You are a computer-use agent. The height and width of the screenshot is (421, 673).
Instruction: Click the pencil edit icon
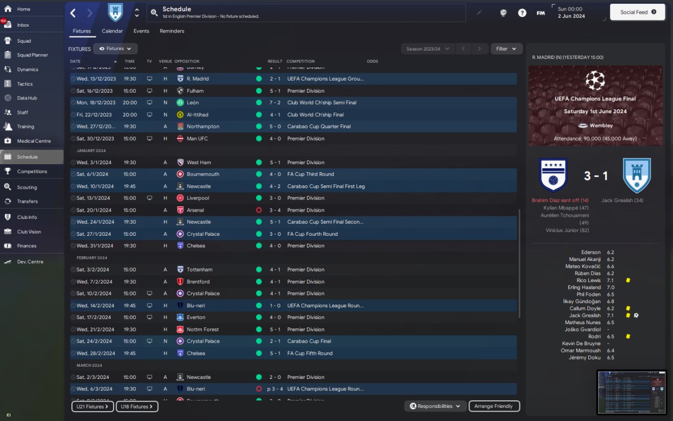(x=479, y=13)
